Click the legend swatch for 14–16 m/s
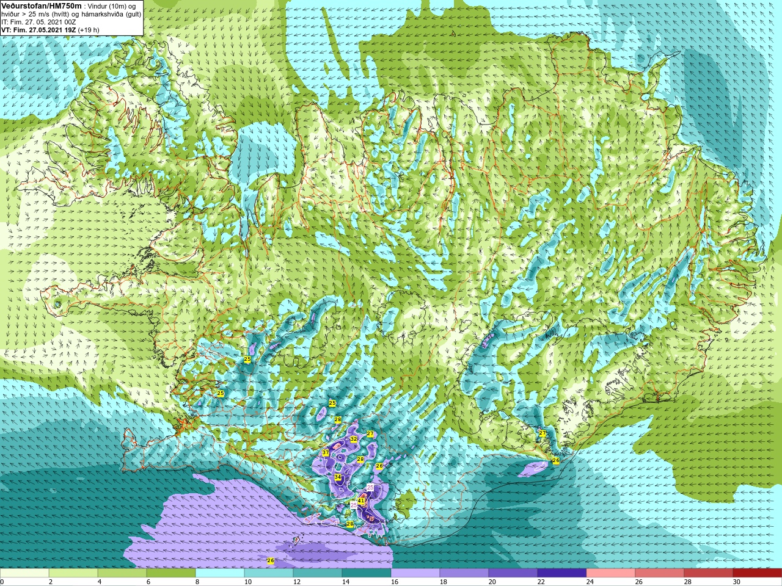This screenshot has width=782, height=586. 367,573
